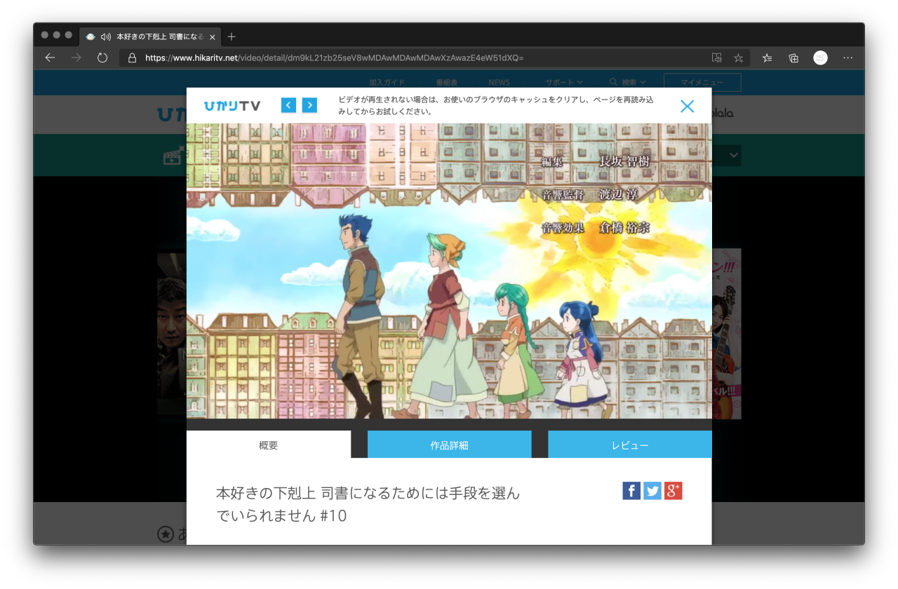Expand the dropdown chevron in green bar
Viewport: 898px width, 589px height.
(x=734, y=155)
